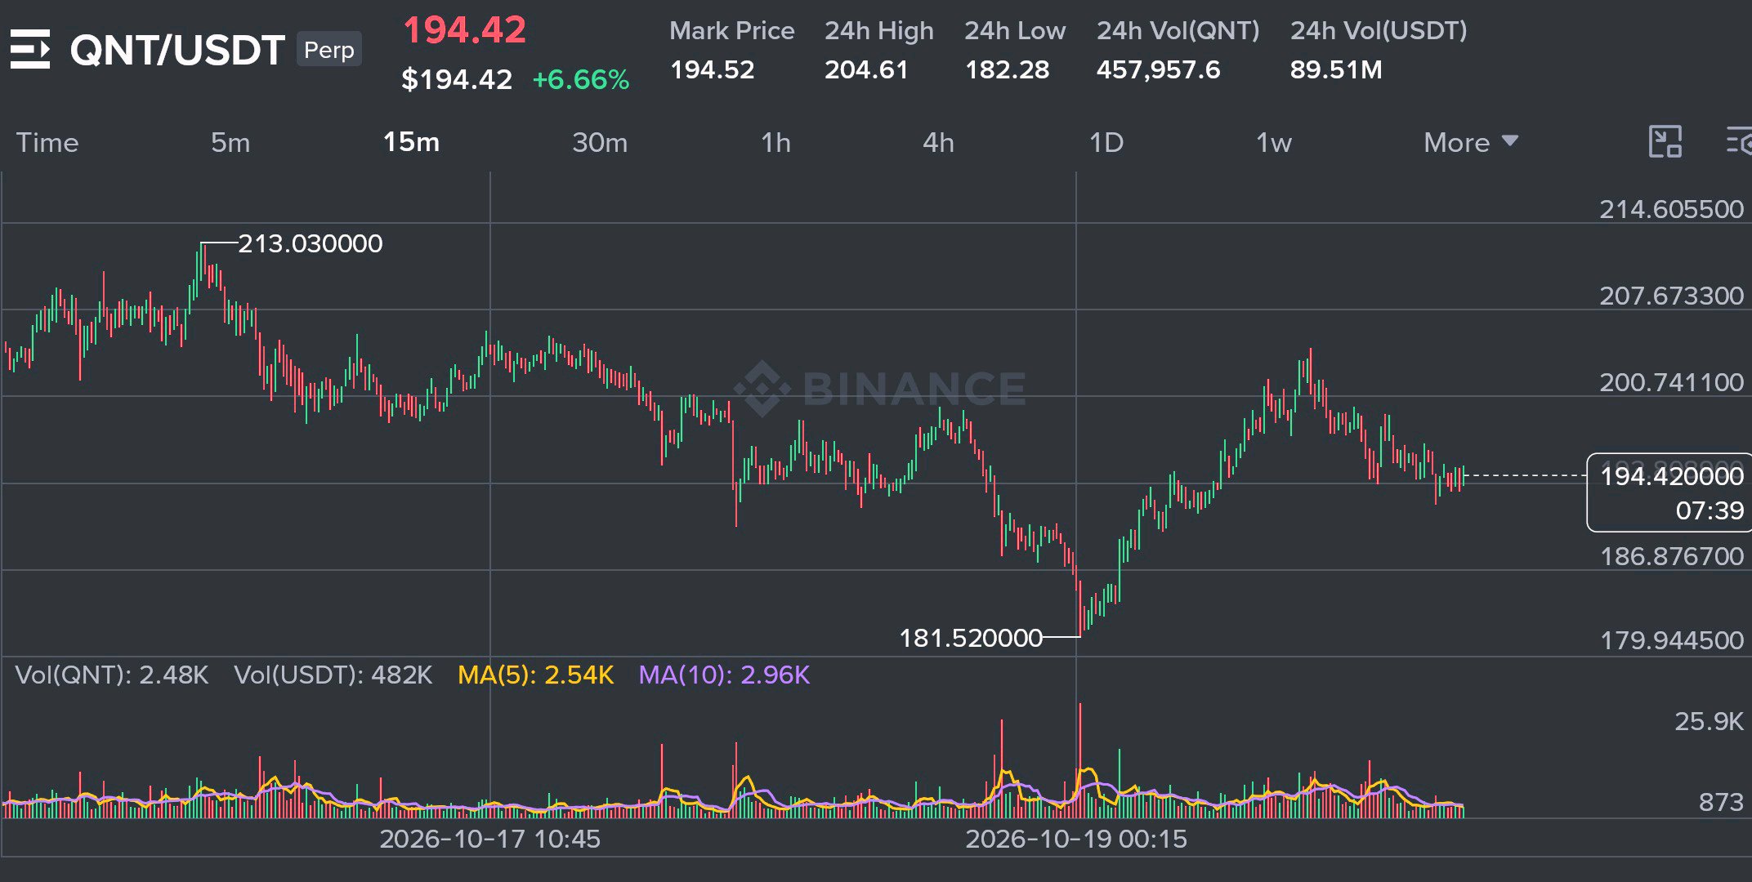Open the market list hamburger menu icon
The image size is (1752, 882).
click(x=30, y=49)
